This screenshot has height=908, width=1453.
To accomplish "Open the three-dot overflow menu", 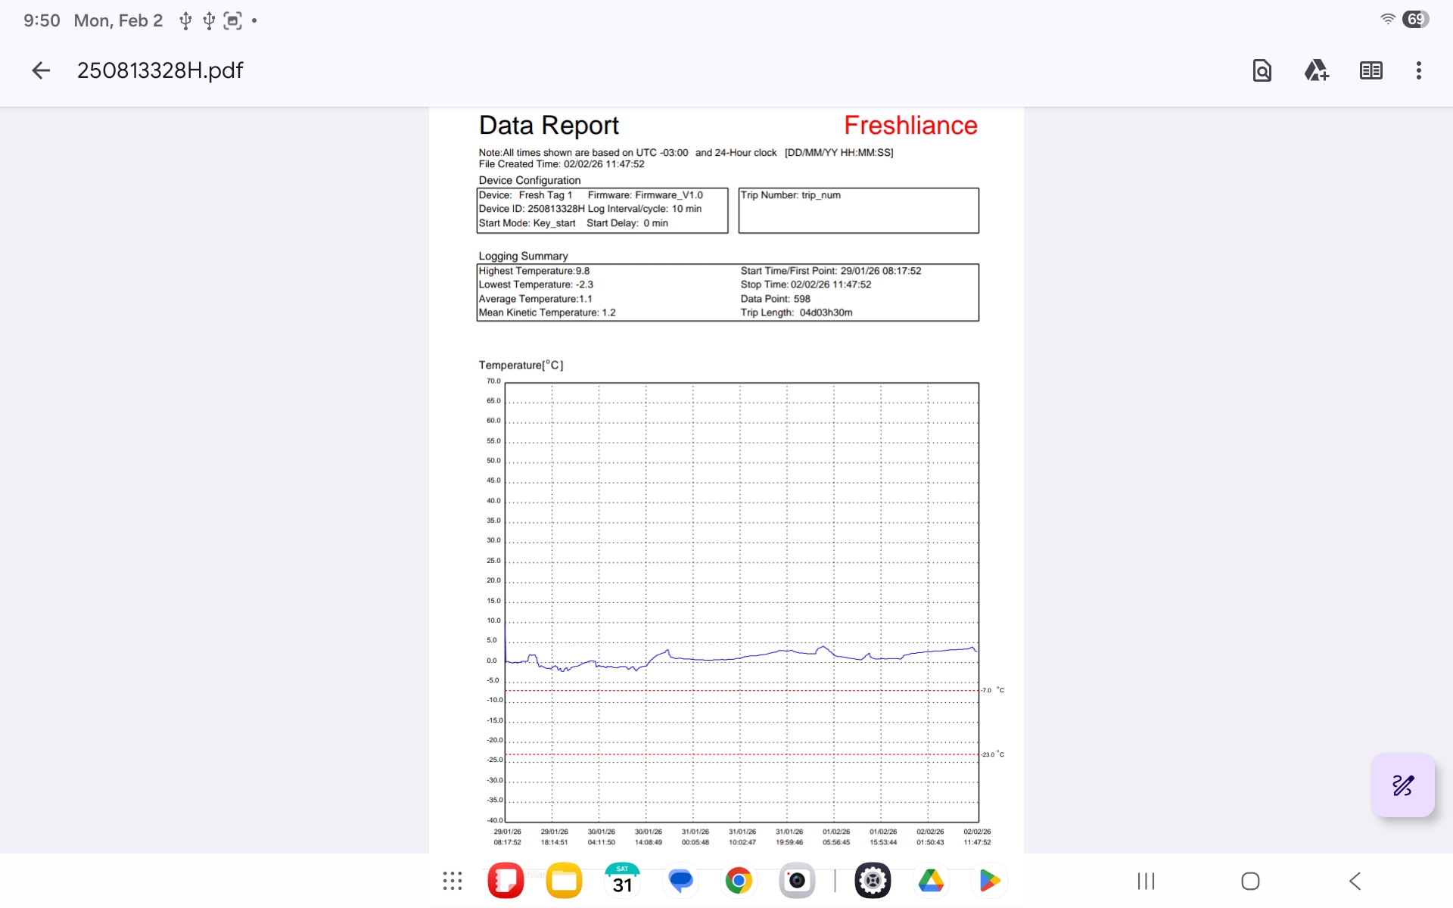I will tap(1418, 70).
